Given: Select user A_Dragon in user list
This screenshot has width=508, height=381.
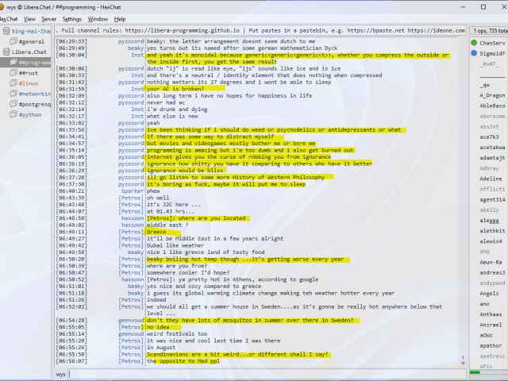Looking at the screenshot, I should coord(492,94).
